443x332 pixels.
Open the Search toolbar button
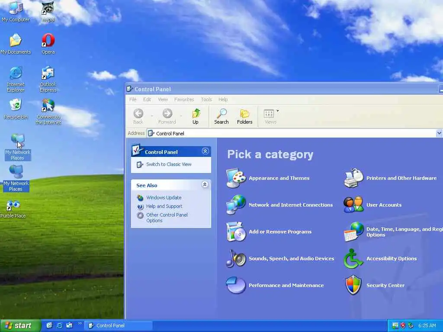coord(221,116)
